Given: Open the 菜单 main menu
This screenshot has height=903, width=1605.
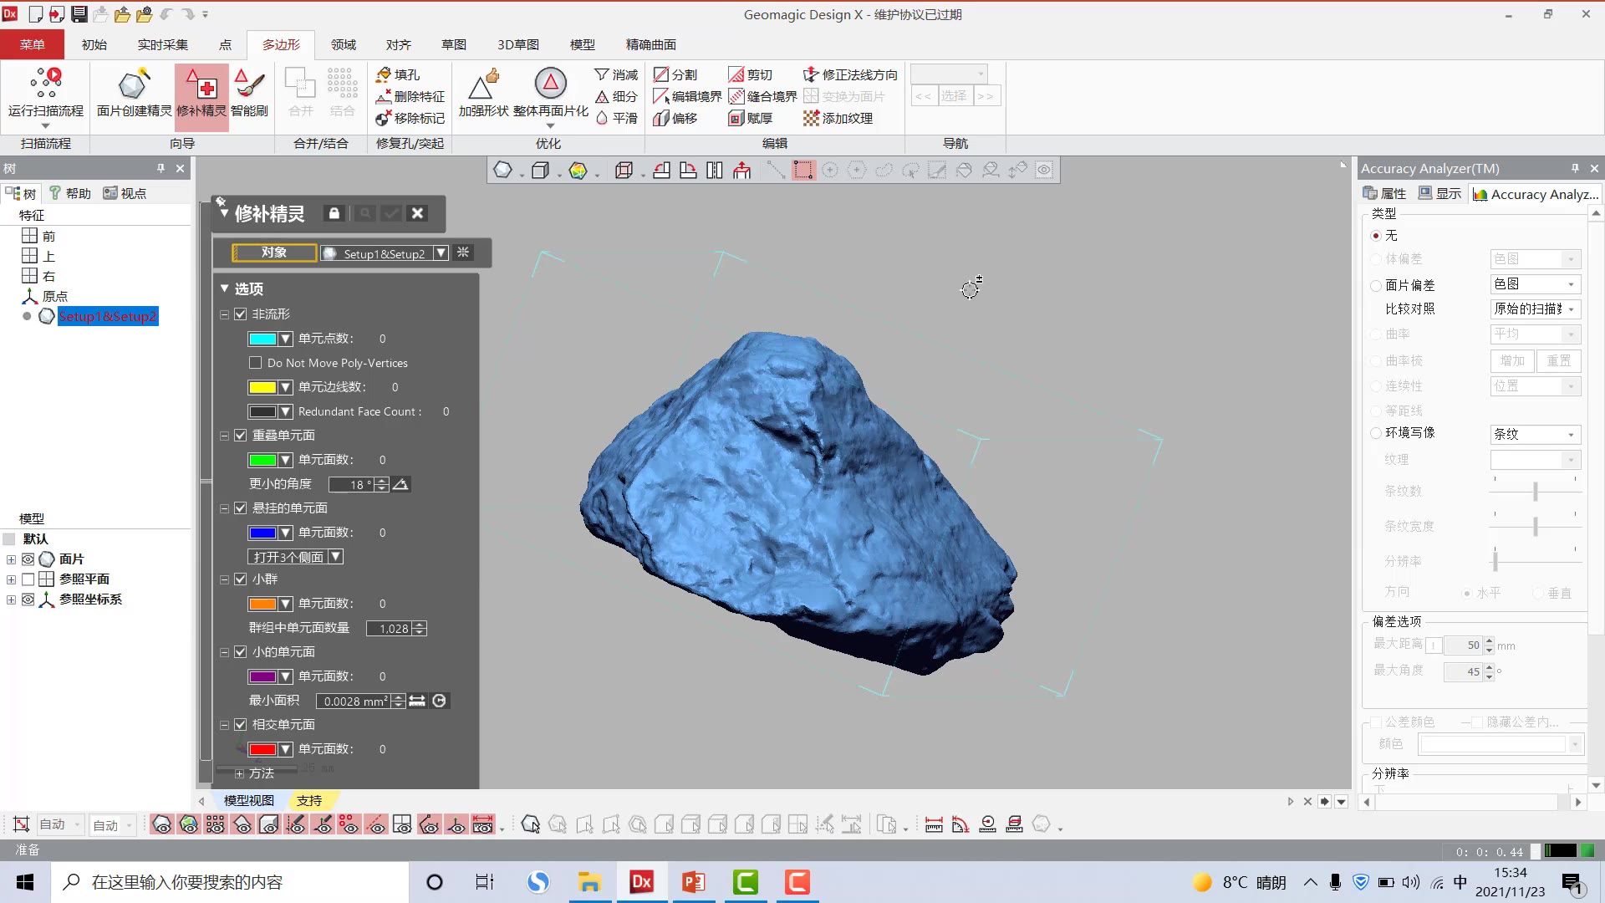Looking at the screenshot, I should [x=33, y=44].
